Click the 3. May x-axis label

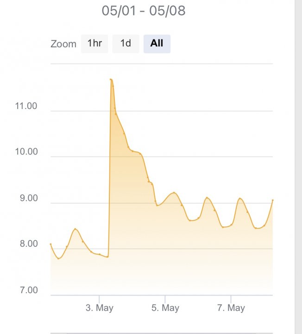point(100,308)
